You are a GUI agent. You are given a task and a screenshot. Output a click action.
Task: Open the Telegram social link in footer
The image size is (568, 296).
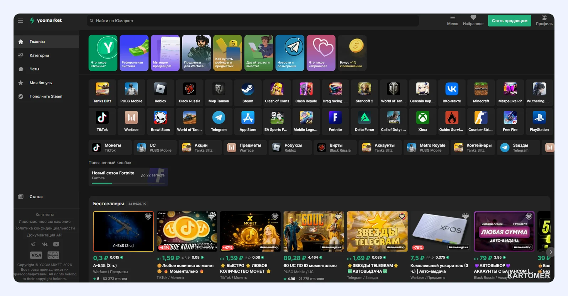(x=33, y=244)
